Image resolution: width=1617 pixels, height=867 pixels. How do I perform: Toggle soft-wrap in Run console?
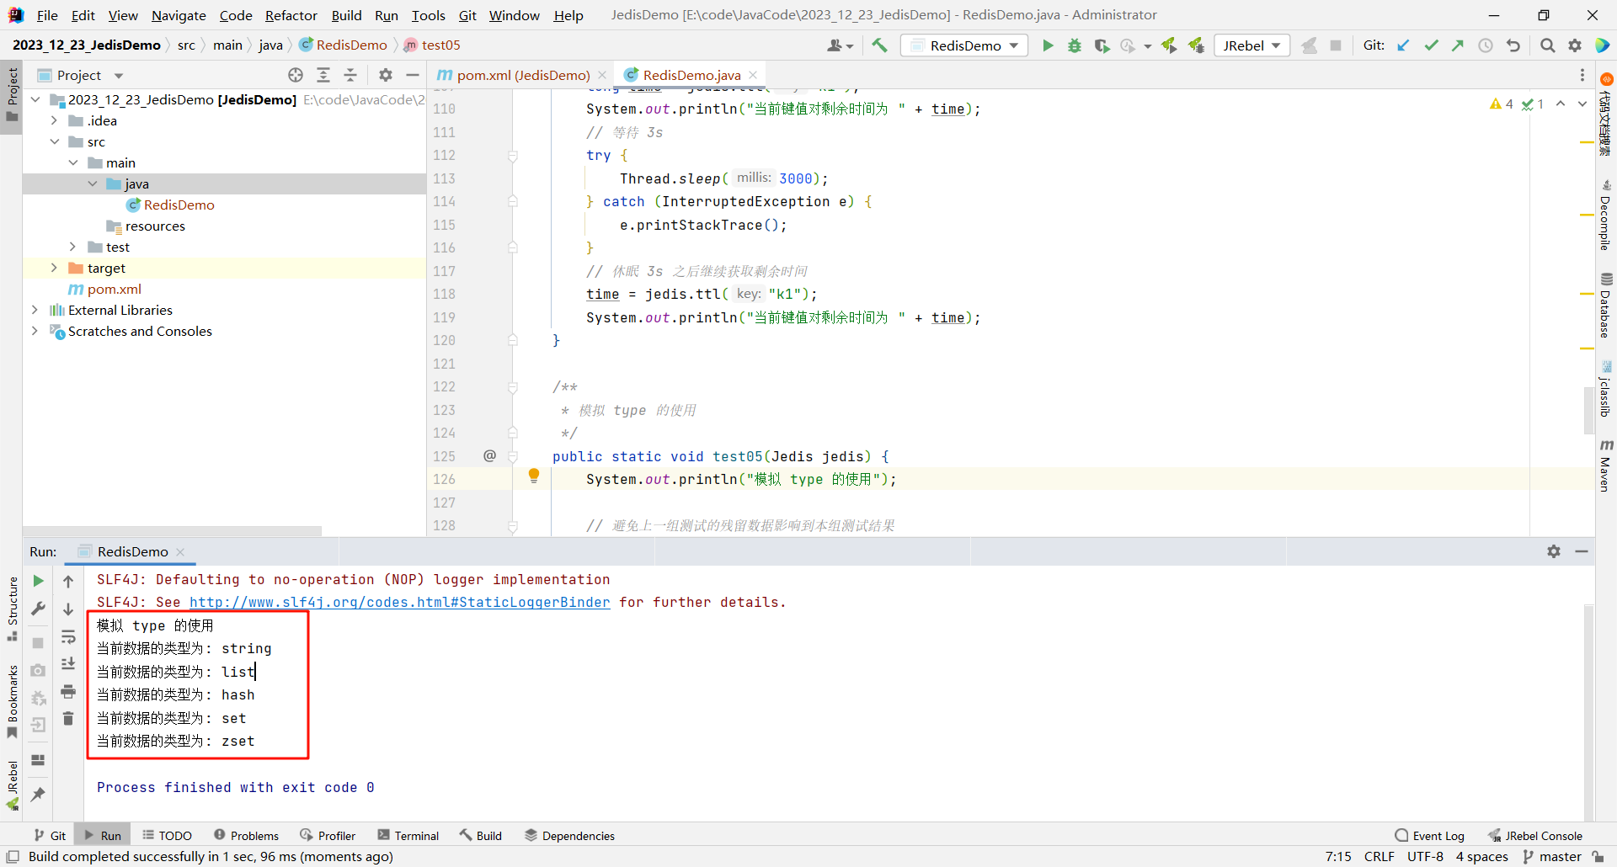coord(68,637)
